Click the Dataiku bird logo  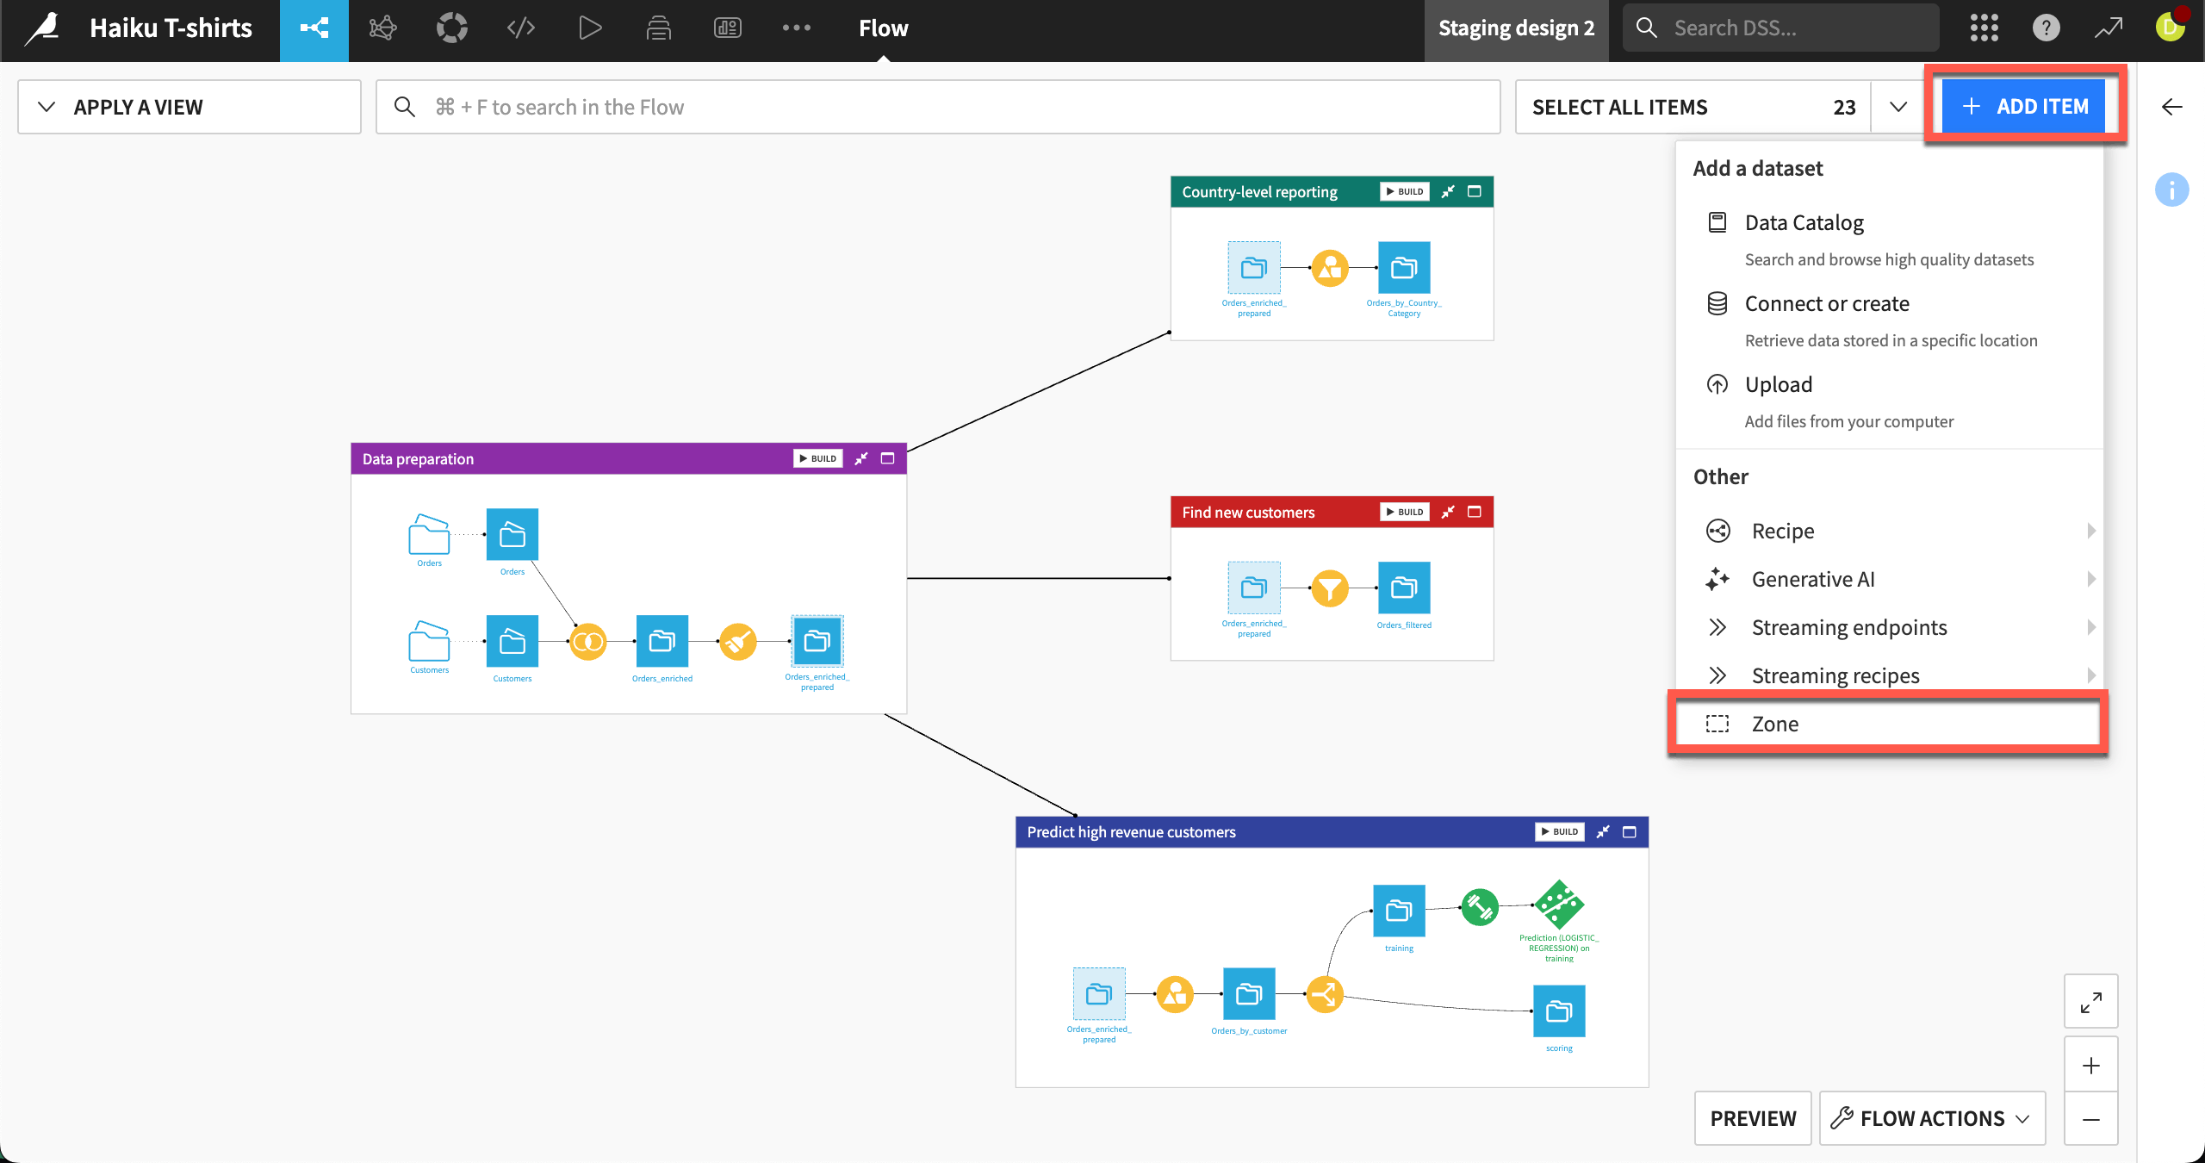(40, 28)
